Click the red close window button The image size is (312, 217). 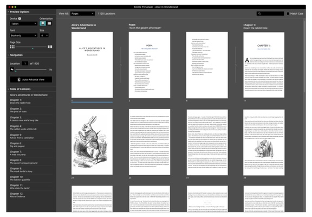coord(9,7)
